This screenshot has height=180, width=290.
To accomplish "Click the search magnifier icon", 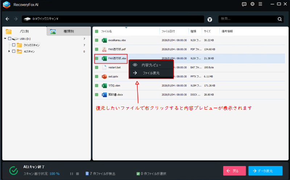I will (280, 19).
